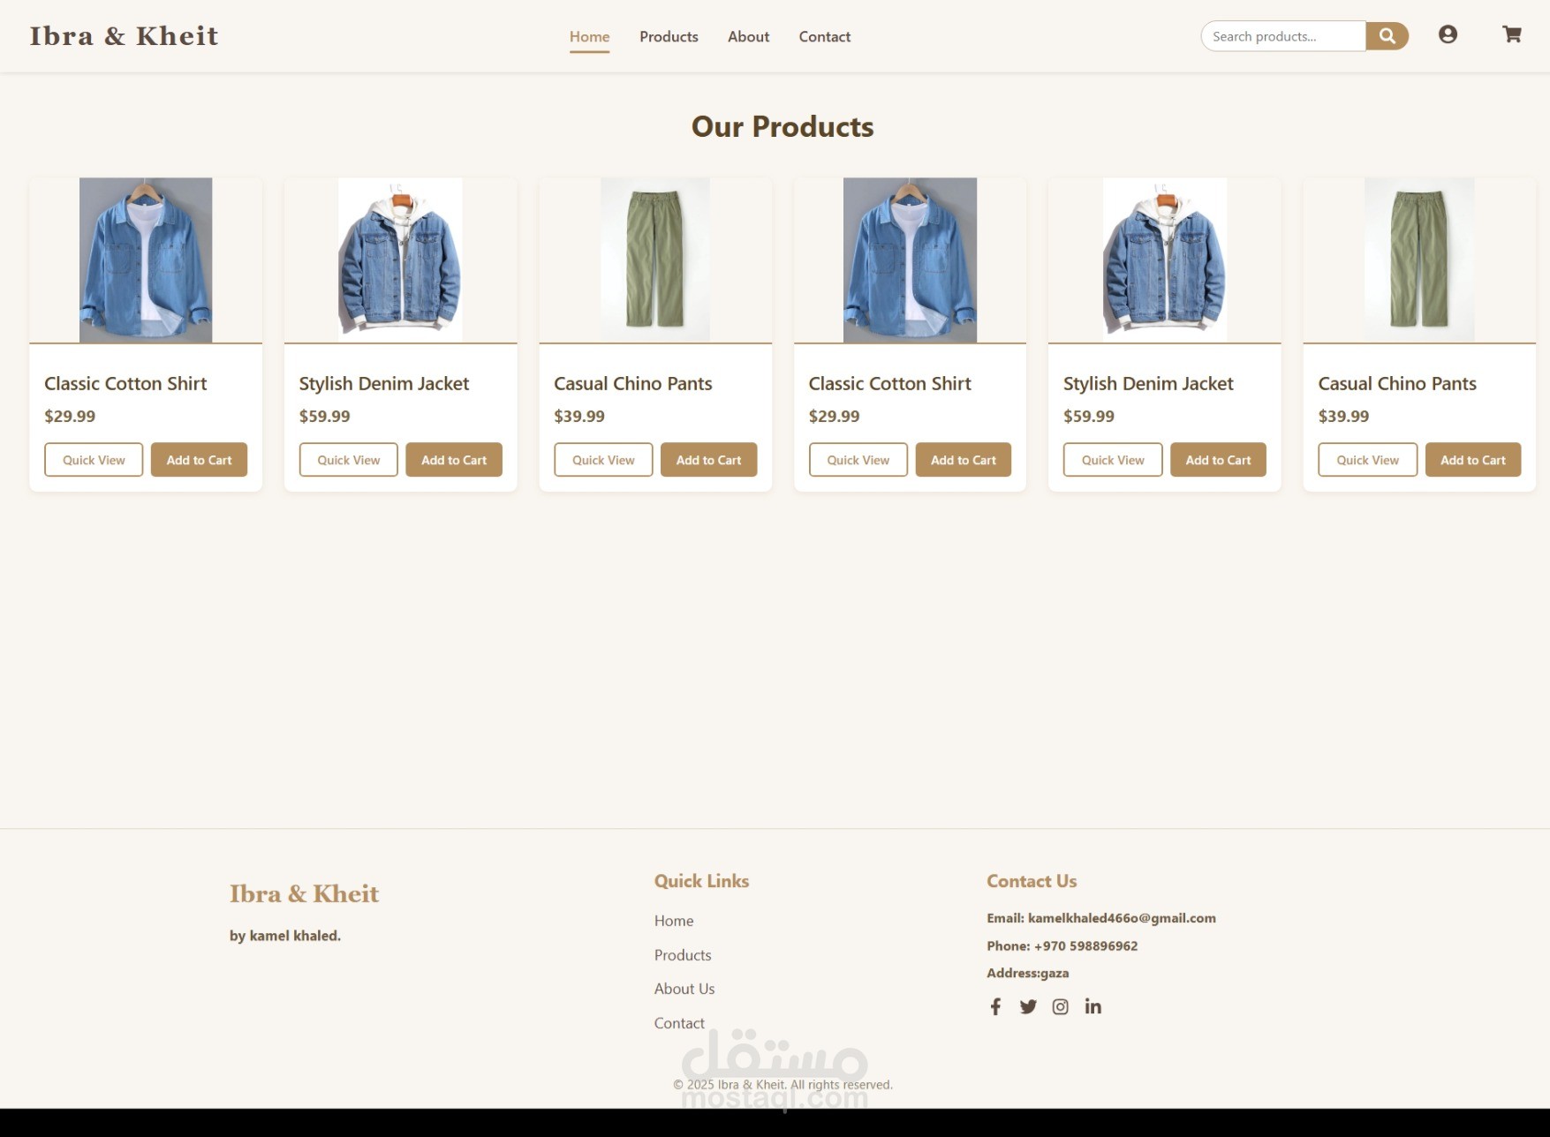1550x1137 pixels.
Task: Click the search magnifier button
Action: 1387,36
